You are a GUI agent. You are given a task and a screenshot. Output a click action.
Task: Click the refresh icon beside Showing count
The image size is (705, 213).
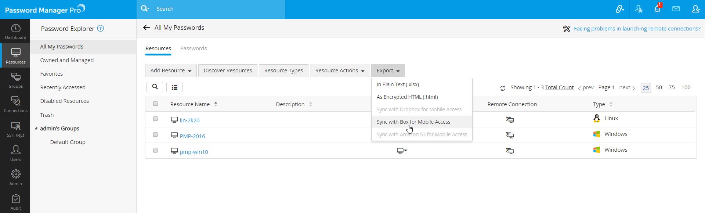point(503,88)
